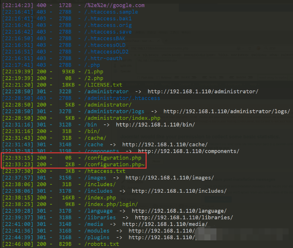Select the /index.php entry with 16KB size
293x248 pixels.
coord(100,198)
